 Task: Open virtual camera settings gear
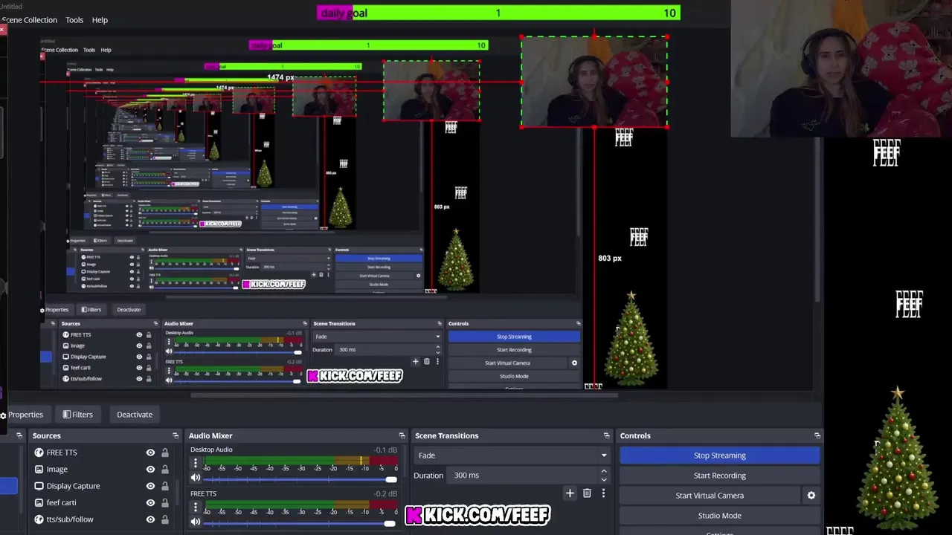point(811,496)
